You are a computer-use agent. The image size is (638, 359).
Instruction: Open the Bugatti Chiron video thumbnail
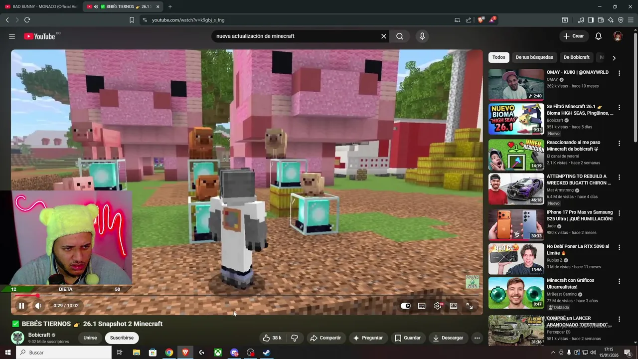(516, 189)
